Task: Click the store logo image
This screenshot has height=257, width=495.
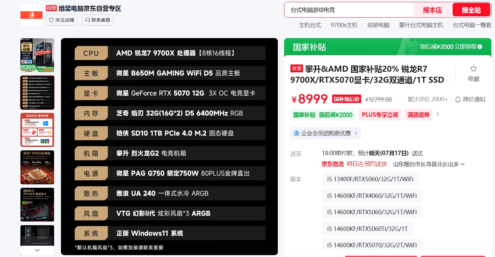Action: [x=31, y=15]
